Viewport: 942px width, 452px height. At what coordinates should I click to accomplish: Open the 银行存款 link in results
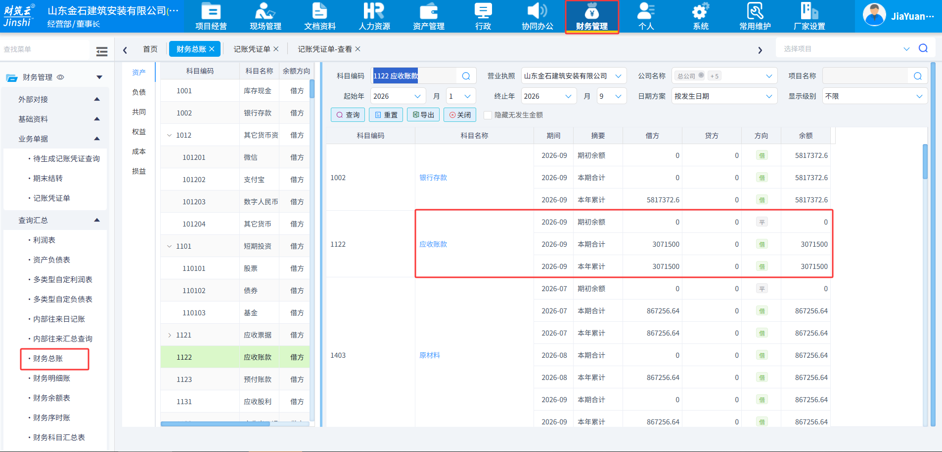(433, 178)
